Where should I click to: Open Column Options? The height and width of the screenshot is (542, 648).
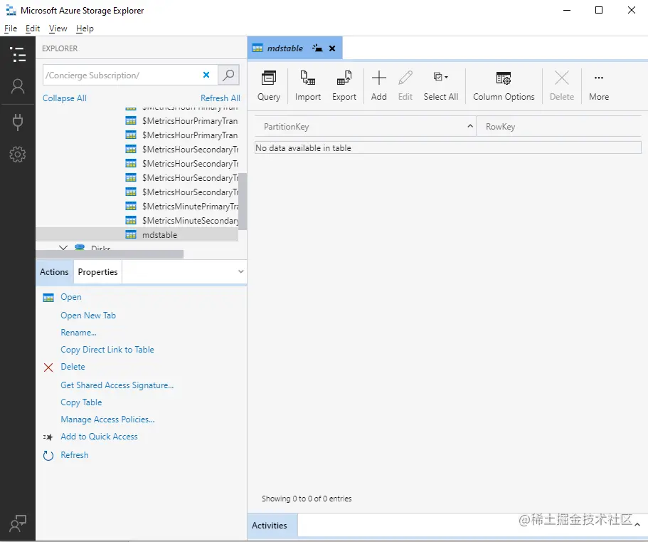click(504, 84)
